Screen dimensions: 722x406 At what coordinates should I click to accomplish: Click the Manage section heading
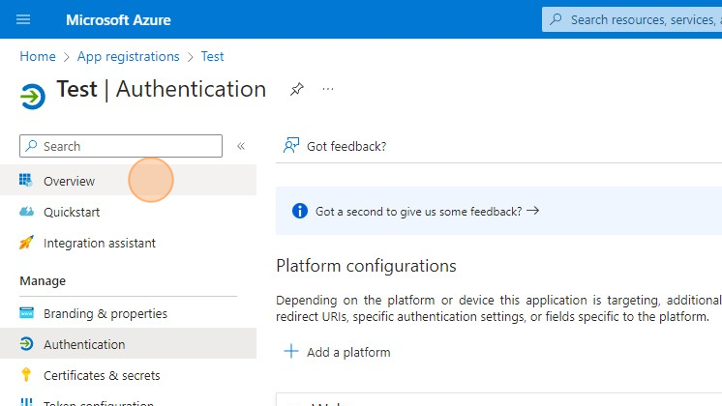point(43,281)
